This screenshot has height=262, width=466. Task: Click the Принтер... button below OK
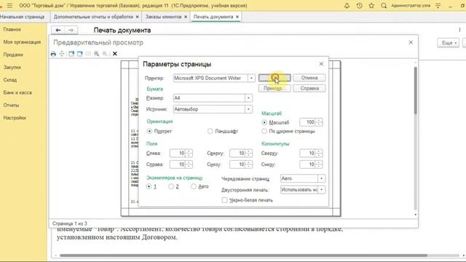[275, 89]
